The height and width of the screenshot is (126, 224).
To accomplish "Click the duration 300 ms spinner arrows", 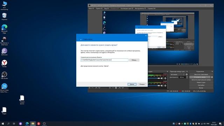I will 187,77.
